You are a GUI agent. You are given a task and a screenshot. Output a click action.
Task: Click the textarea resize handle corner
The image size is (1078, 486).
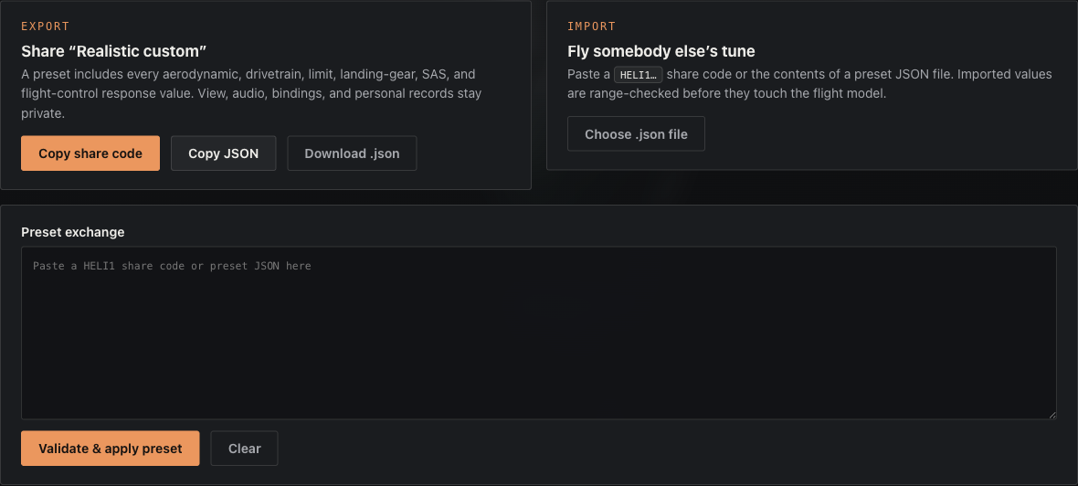1052,415
